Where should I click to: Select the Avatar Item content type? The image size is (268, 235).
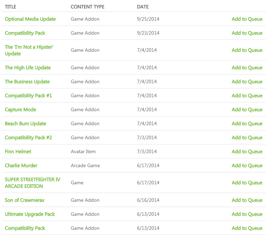[x=83, y=151]
